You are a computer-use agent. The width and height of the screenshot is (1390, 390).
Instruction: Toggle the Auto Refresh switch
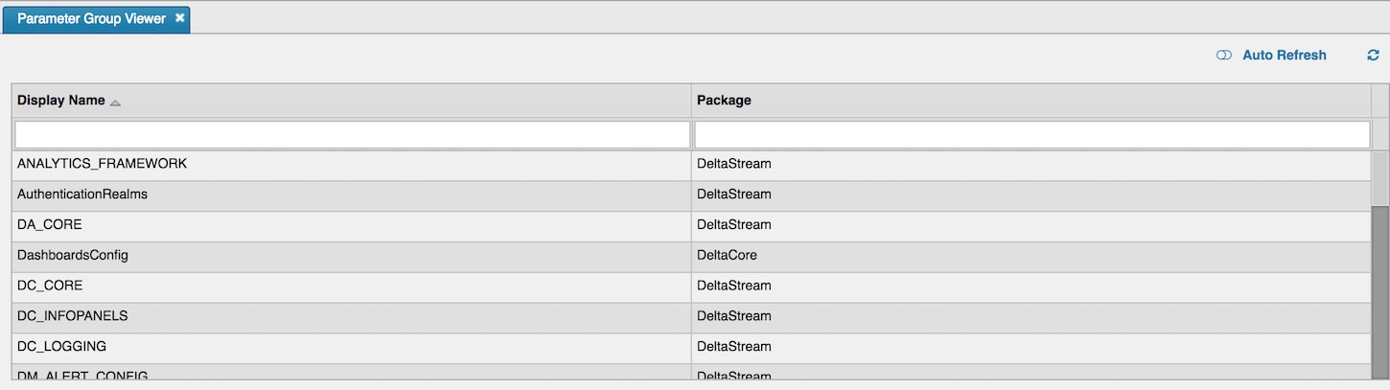click(x=1223, y=56)
